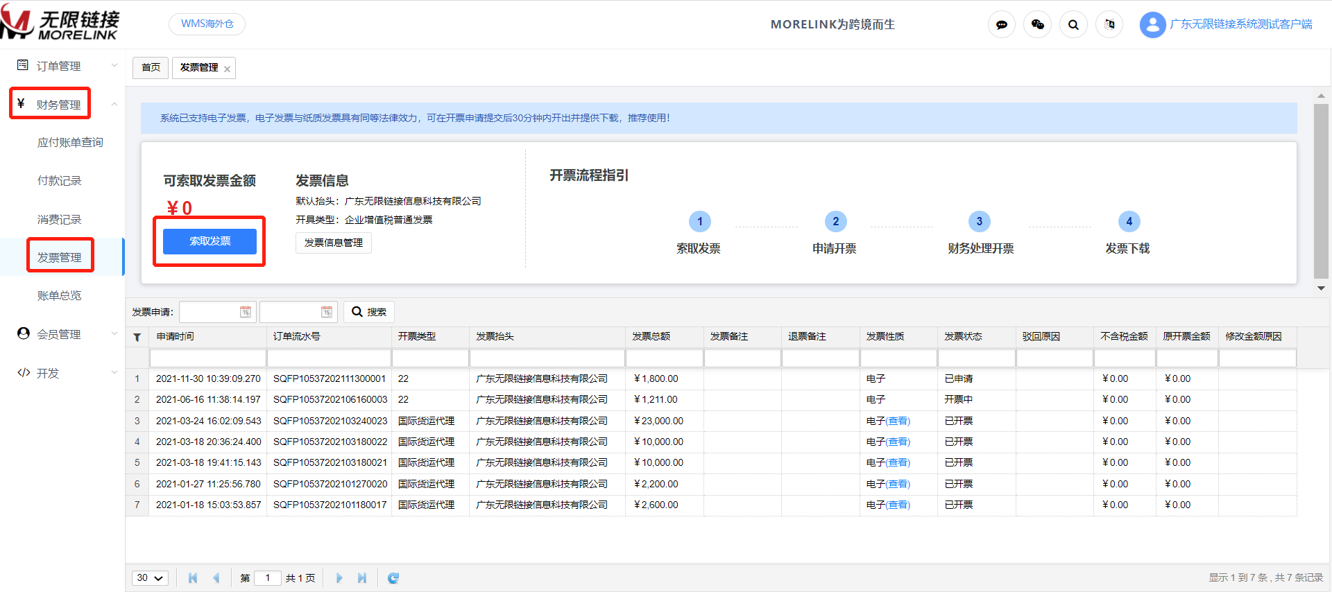Click page number input field
The width and height of the screenshot is (1332, 592).
[268, 578]
